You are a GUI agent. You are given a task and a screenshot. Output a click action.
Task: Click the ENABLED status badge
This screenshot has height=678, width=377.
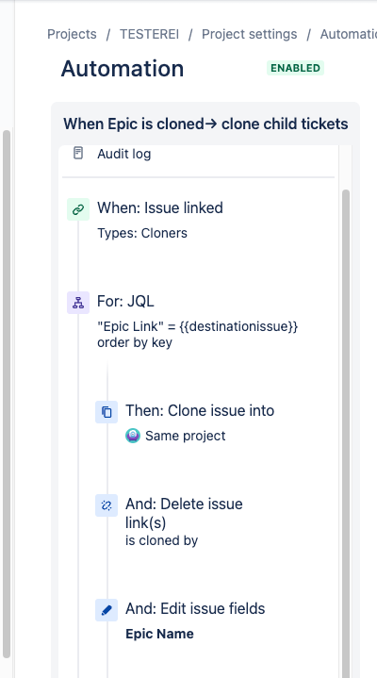[295, 68]
